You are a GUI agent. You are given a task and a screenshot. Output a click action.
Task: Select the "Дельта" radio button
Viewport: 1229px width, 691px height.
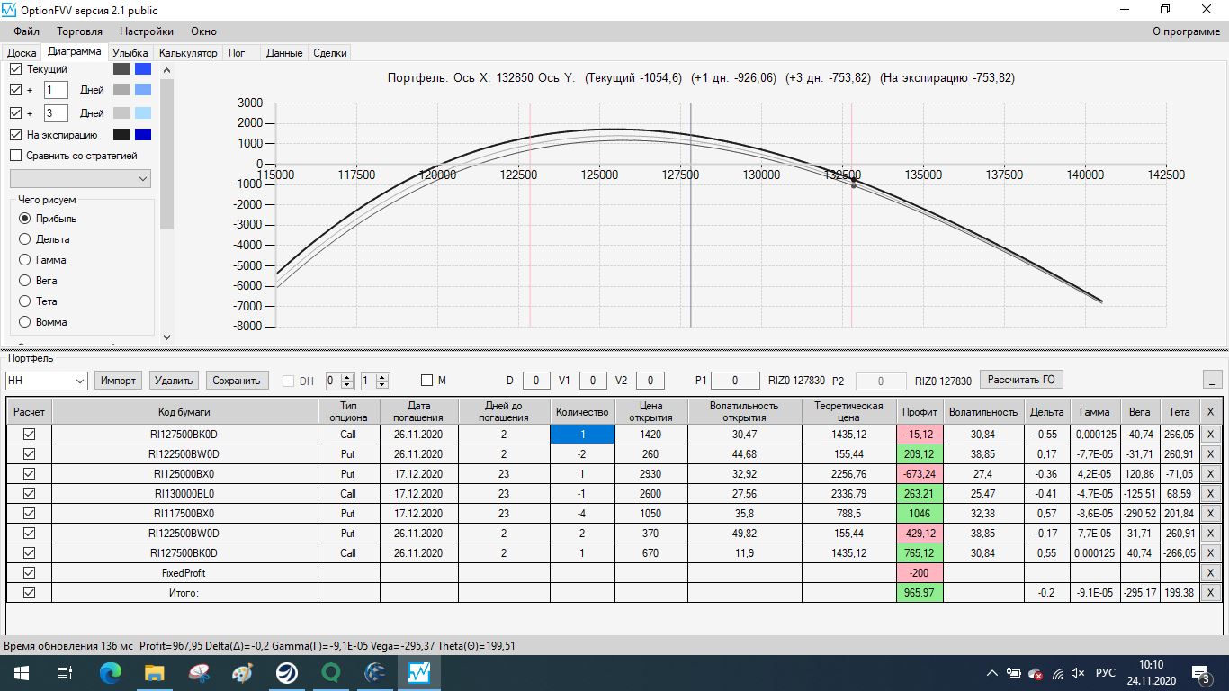[x=25, y=239]
